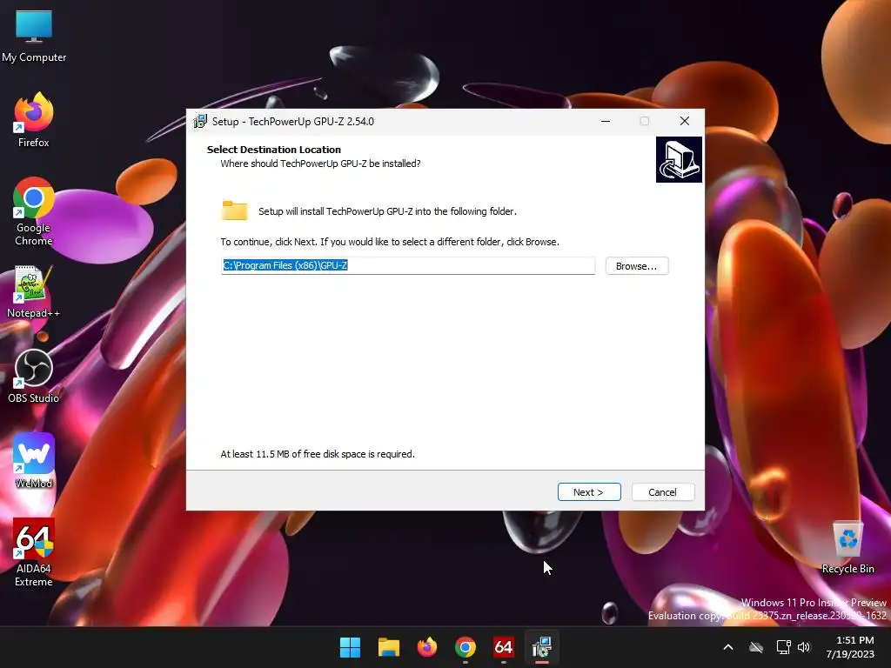
Task: Click the destination folder path field
Action: (408, 265)
